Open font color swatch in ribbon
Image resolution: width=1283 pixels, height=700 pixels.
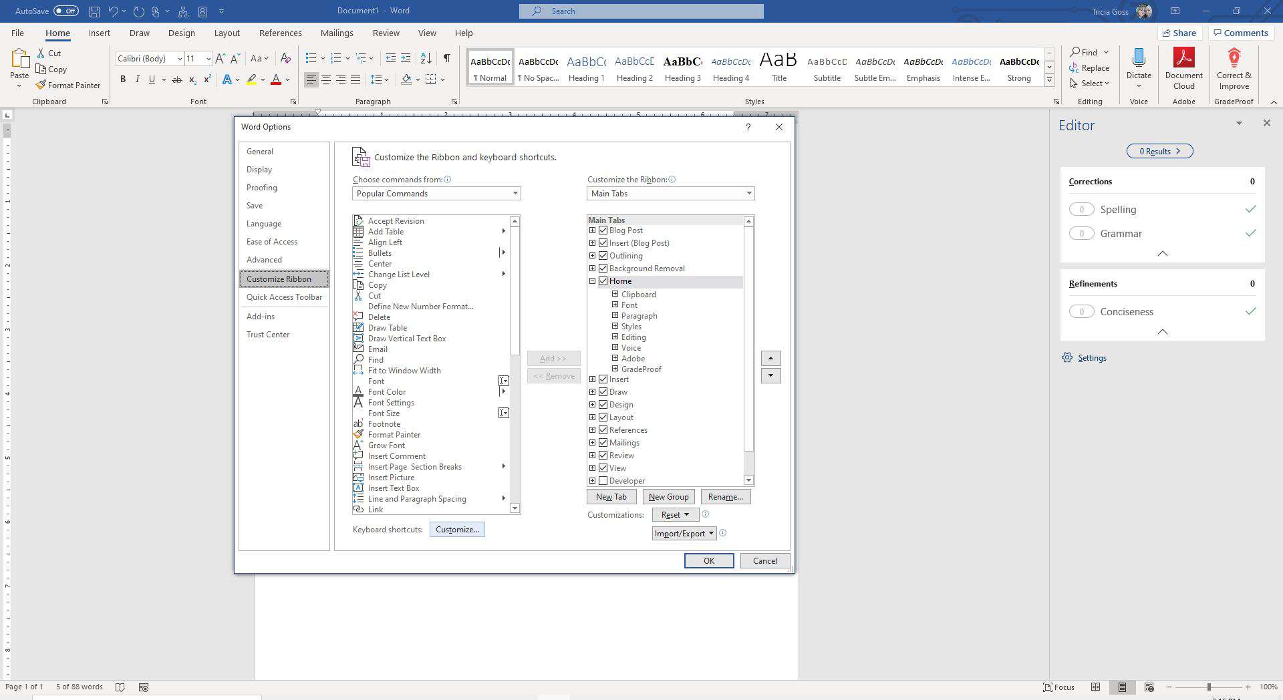coord(276,79)
